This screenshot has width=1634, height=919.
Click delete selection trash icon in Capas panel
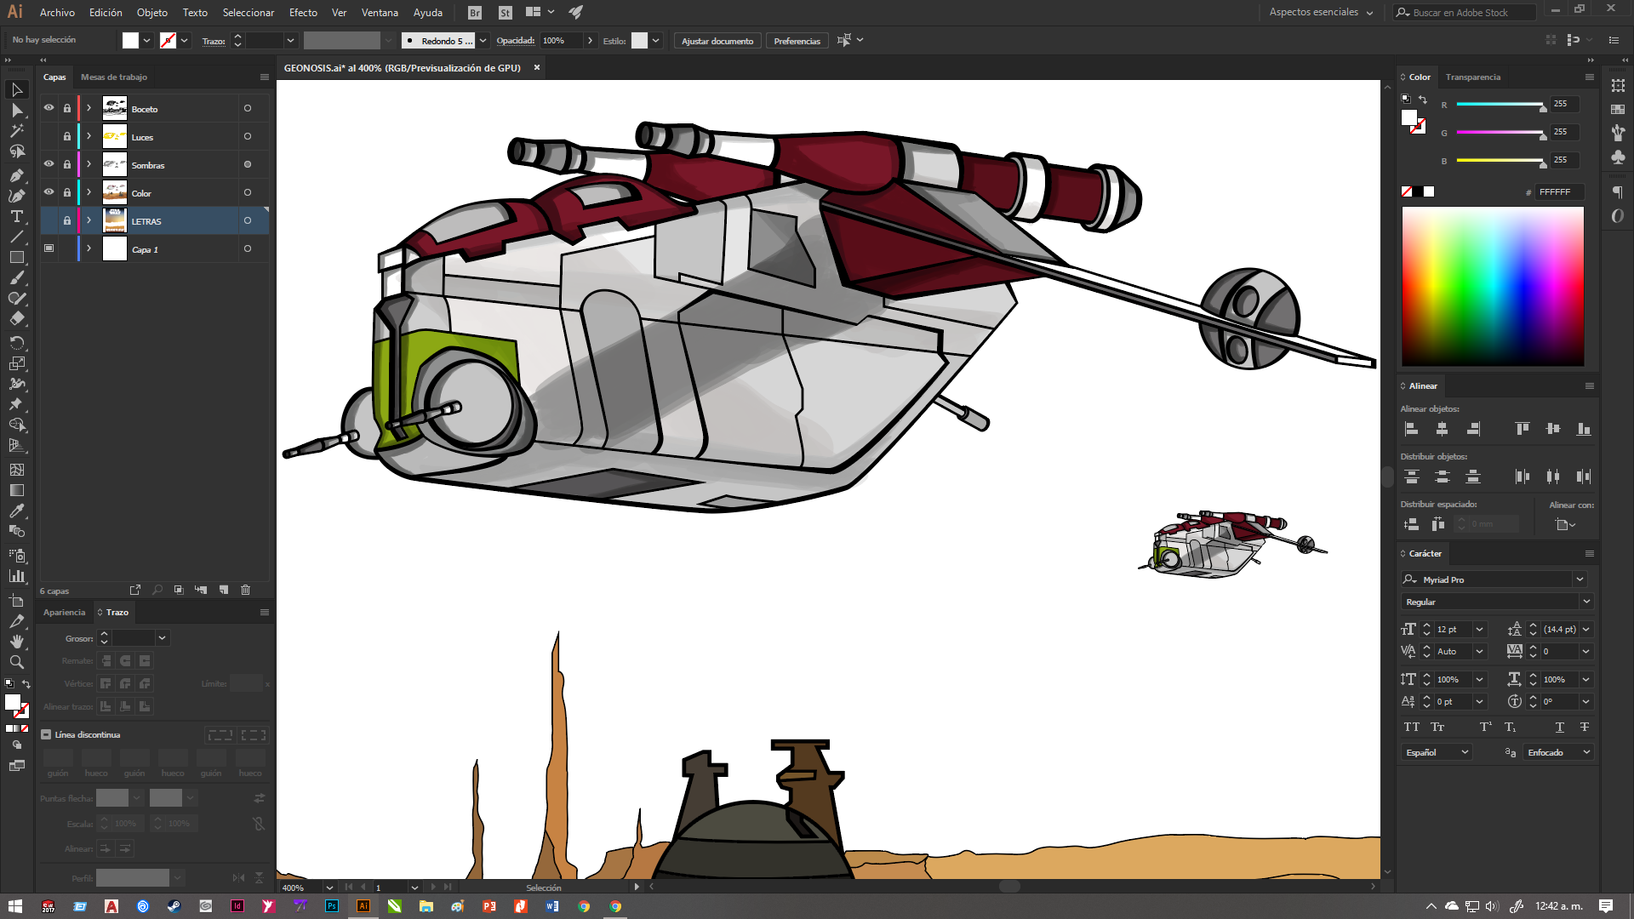245,590
